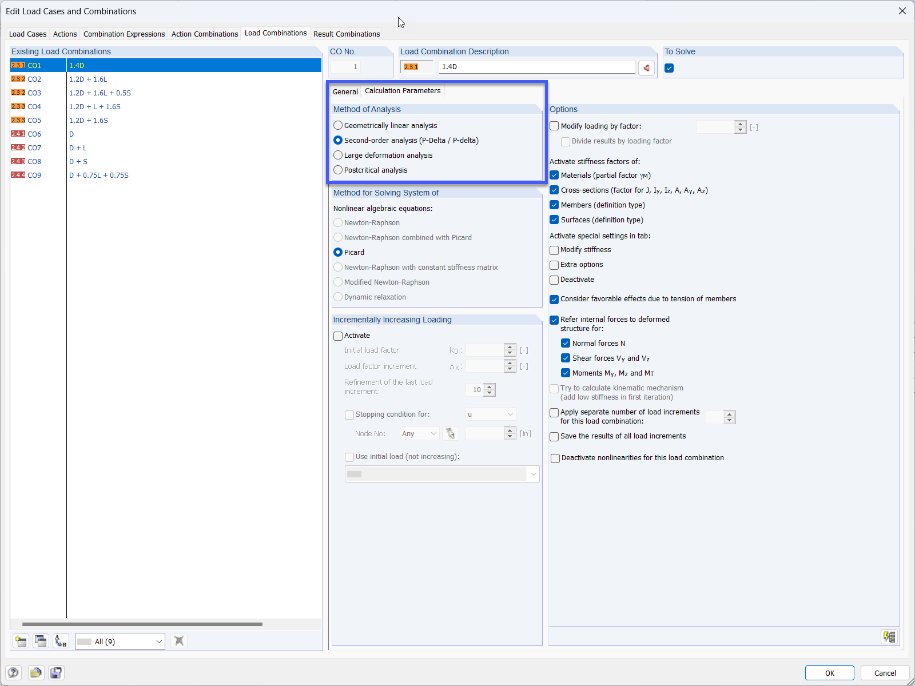
Task: Click the OK button
Action: point(829,673)
